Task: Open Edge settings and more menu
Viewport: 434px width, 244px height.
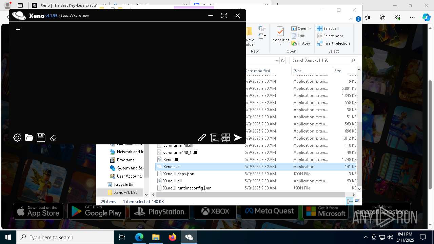Action: [x=412, y=17]
